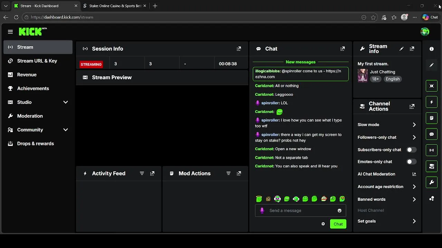Open the Moderation page

tap(38, 116)
